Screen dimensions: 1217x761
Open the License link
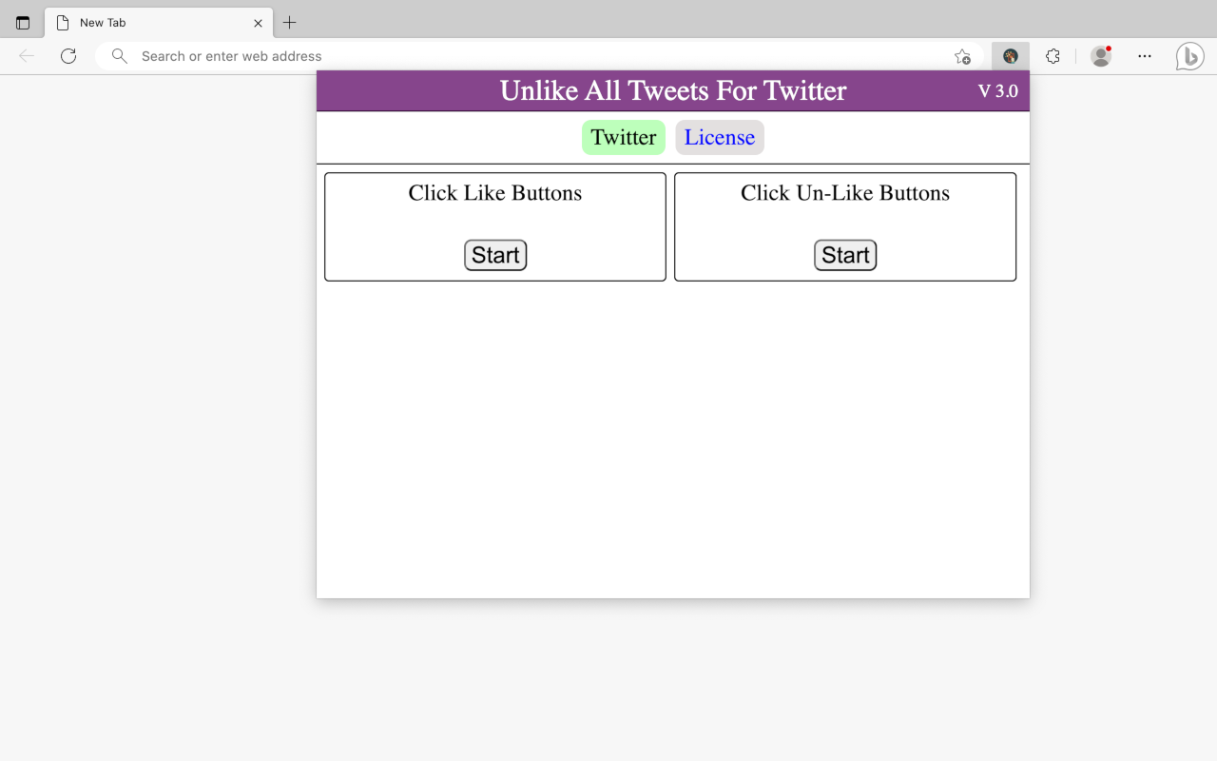point(720,137)
